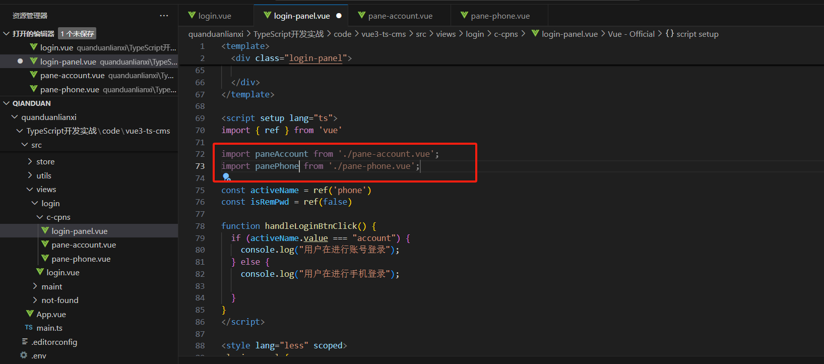Collapse the QIANDUAN workspace section
The height and width of the screenshot is (364, 824).
point(6,103)
